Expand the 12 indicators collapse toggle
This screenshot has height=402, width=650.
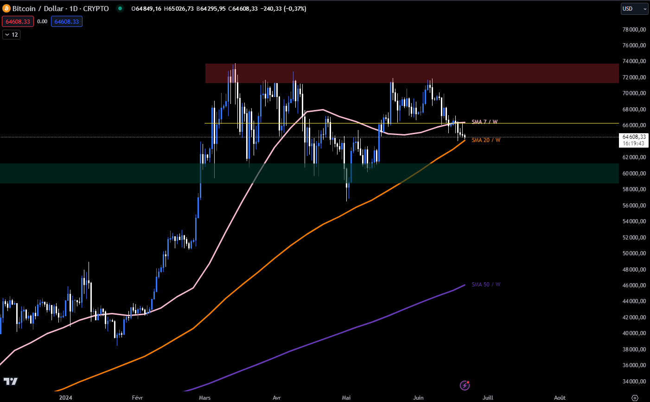11,35
